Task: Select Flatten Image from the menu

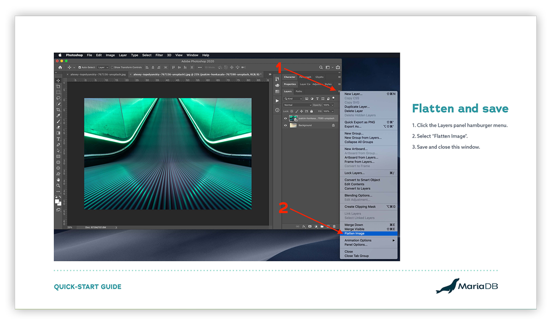Action: click(355, 234)
